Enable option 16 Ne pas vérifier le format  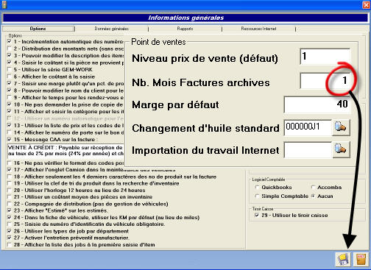click(10, 163)
